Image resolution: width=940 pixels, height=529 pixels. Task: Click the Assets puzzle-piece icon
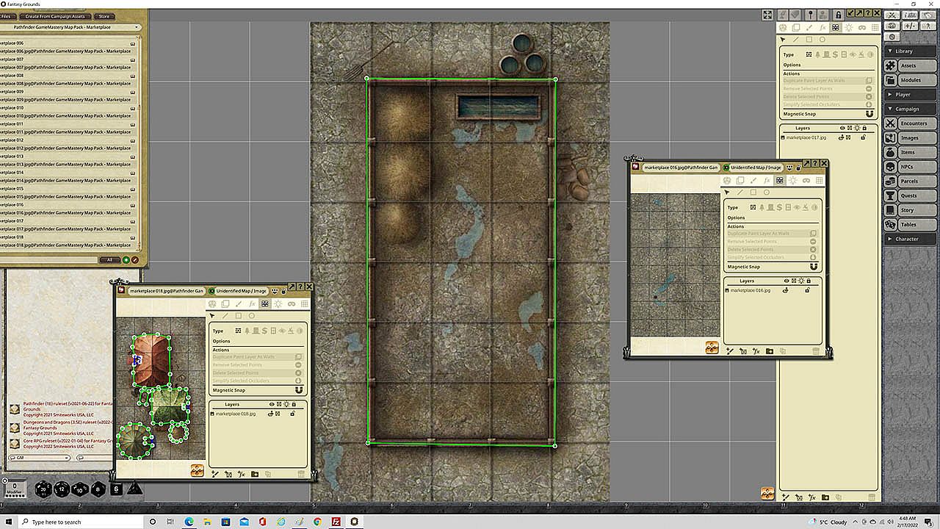click(890, 65)
